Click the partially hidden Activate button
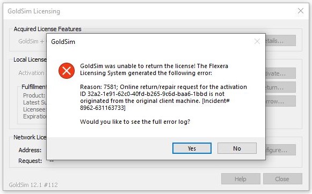The image size is (312, 194). 280,73
